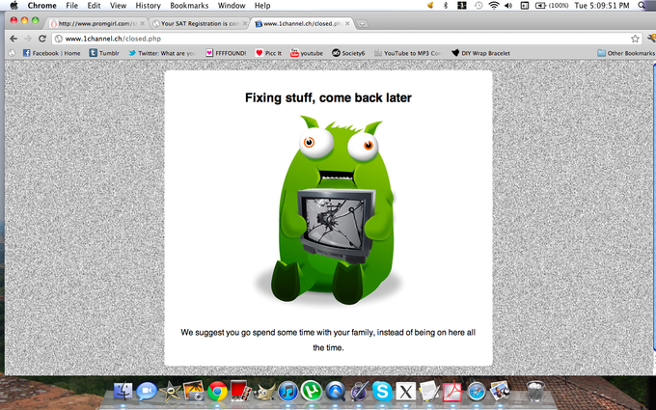This screenshot has height=410, width=656.
Task: Open the Twitter bookmark
Action: pyautogui.click(x=162, y=53)
